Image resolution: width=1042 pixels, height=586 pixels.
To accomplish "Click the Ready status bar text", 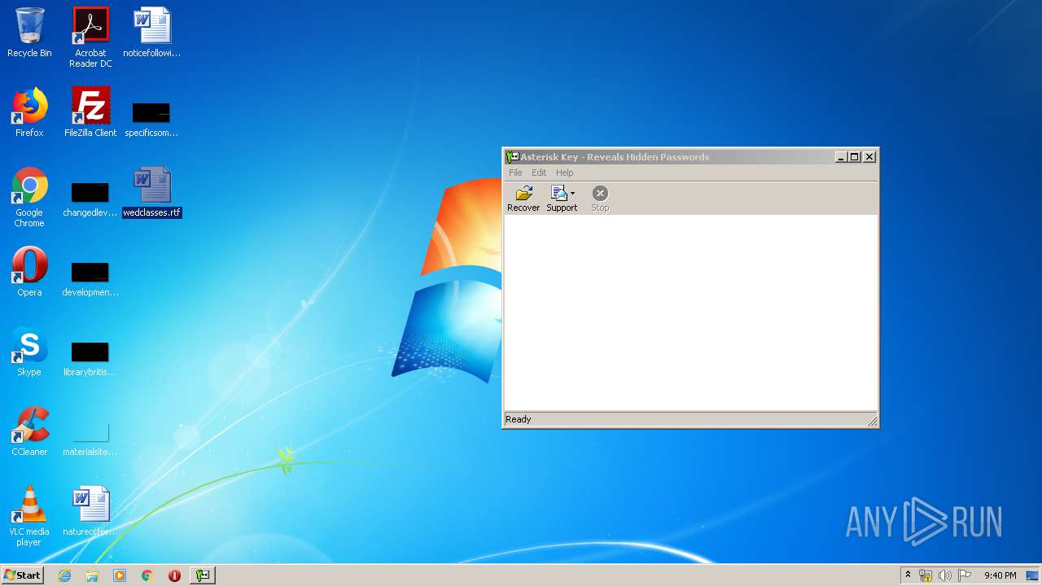I will [x=519, y=420].
